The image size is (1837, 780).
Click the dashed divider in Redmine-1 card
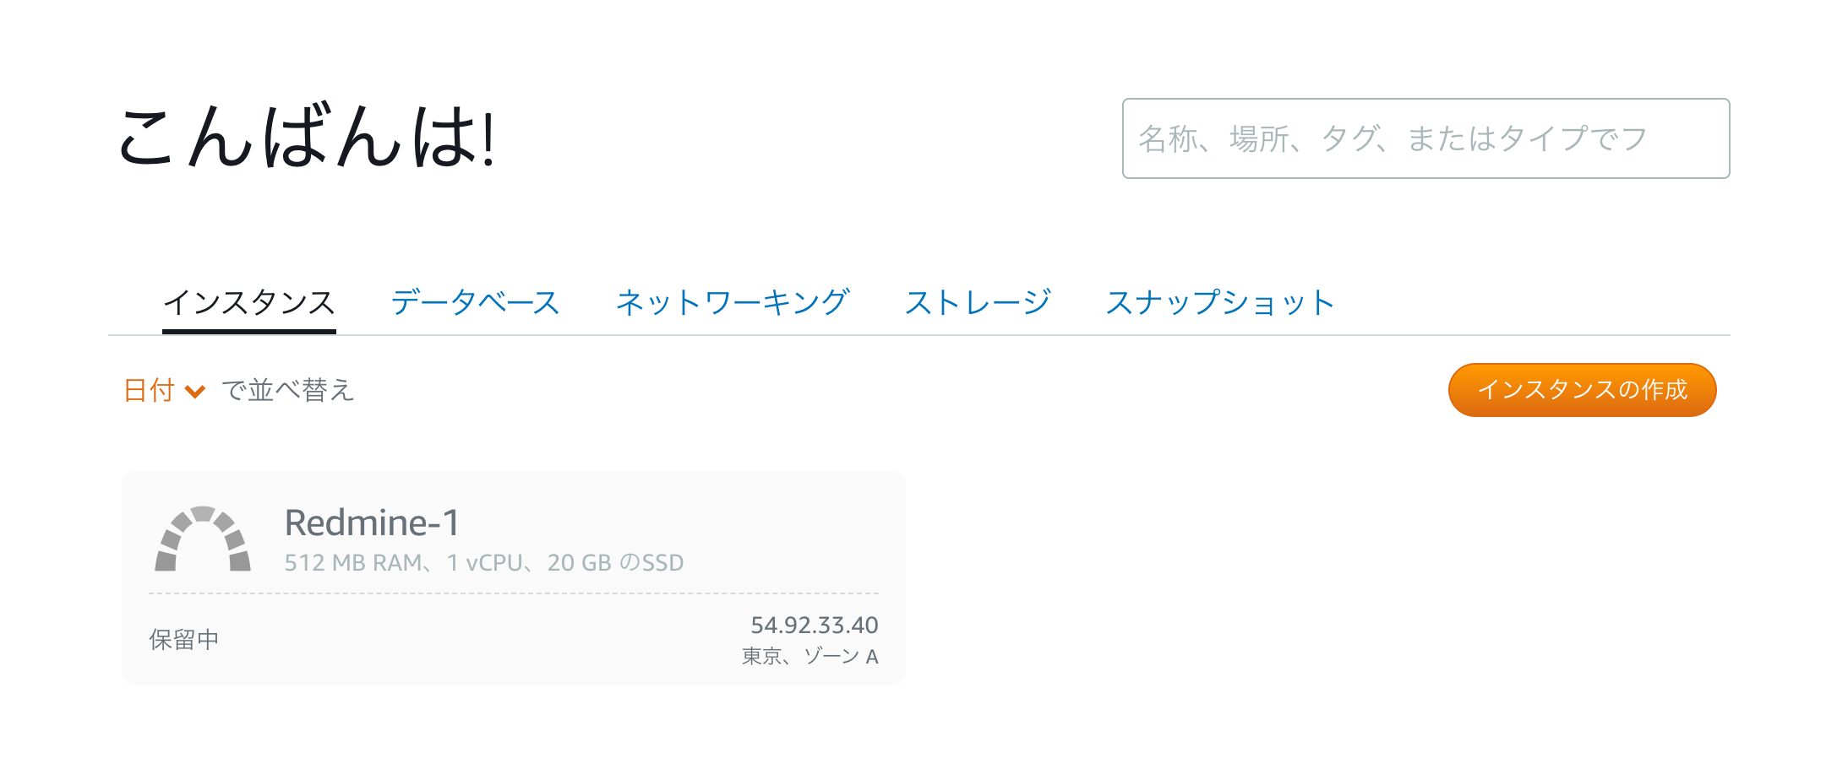(x=514, y=593)
